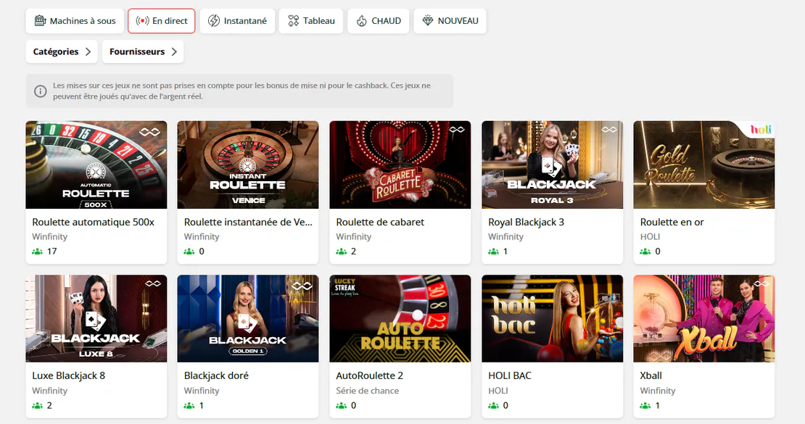805x424 pixels.
Task: Click Winfinity logo on Blackjack Golden 1 thumbnail
Action: point(302,286)
